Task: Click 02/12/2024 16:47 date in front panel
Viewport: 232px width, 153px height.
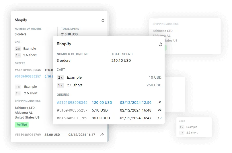Action: [136, 118]
